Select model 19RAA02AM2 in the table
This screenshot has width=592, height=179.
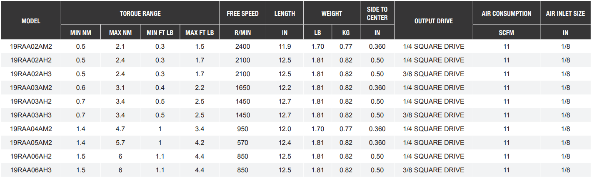[x=31, y=47]
